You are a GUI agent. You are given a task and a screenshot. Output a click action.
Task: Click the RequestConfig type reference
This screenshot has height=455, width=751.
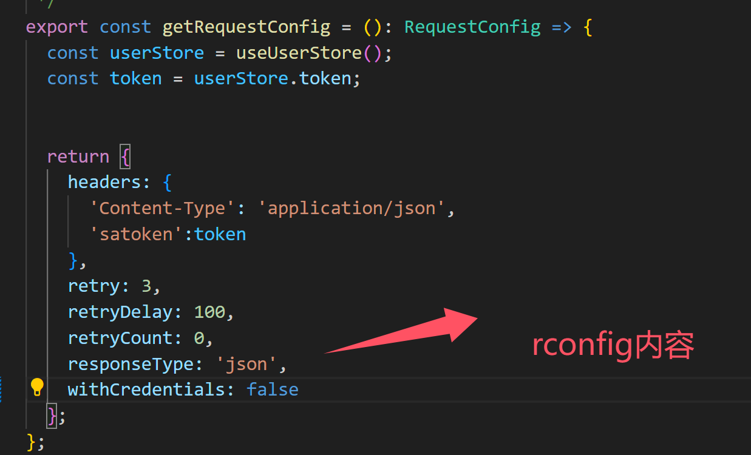pyautogui.click(x=472, y=27)
